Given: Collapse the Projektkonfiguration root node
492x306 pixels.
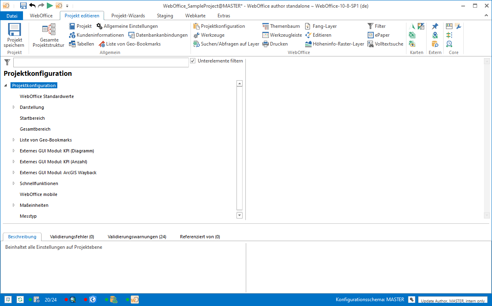Looking at the screenshot, I should tap(6, 85).
